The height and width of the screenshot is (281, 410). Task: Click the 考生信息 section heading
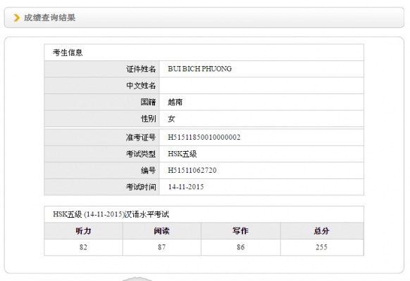tap(68, 53)
